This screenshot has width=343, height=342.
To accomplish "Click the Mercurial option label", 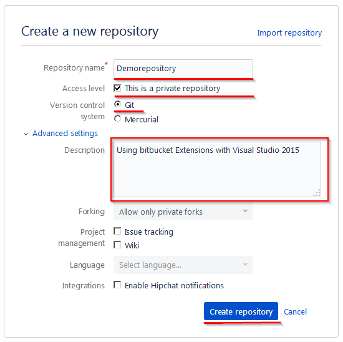I will pyautogui.click(x=142, y=120).
